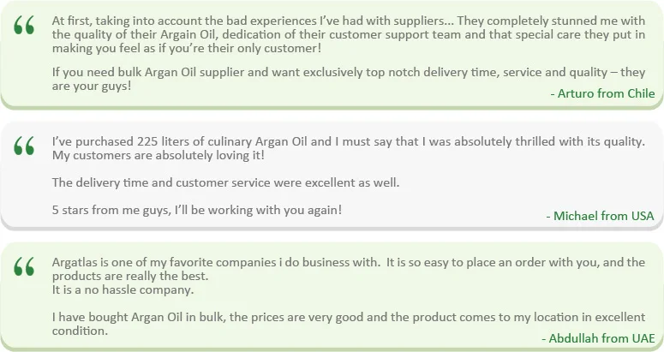Click the paragraph starting 'If you need bulk Argan Oil supplier'
Screen dimensions: 664x352
pos(343,80)
